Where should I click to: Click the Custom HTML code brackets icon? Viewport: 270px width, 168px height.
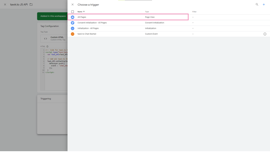tap(45, 39)
